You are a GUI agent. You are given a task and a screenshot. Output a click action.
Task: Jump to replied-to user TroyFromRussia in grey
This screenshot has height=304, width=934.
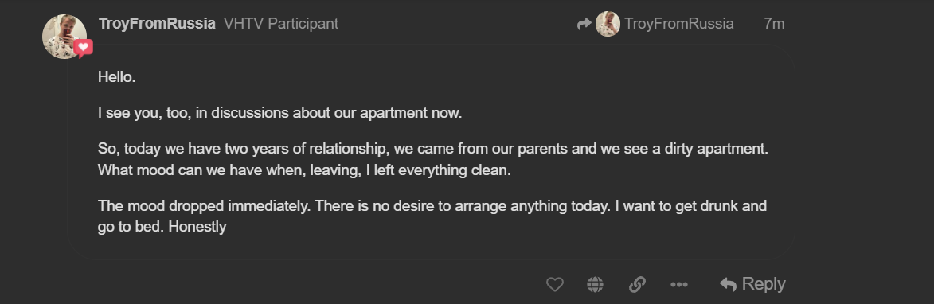click(x=679, y=24)
